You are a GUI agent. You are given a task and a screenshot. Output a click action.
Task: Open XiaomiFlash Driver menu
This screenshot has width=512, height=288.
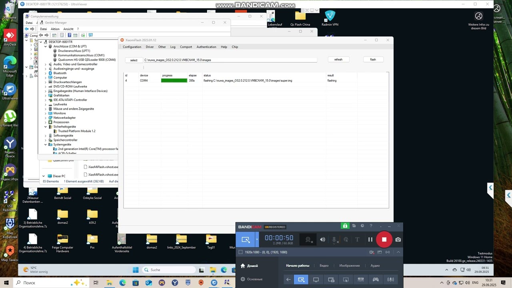click(150, 47)
